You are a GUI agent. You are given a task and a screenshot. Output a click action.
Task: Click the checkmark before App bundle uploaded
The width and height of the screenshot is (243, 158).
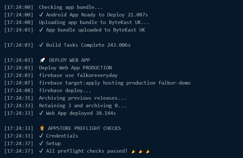coord(41,30)
